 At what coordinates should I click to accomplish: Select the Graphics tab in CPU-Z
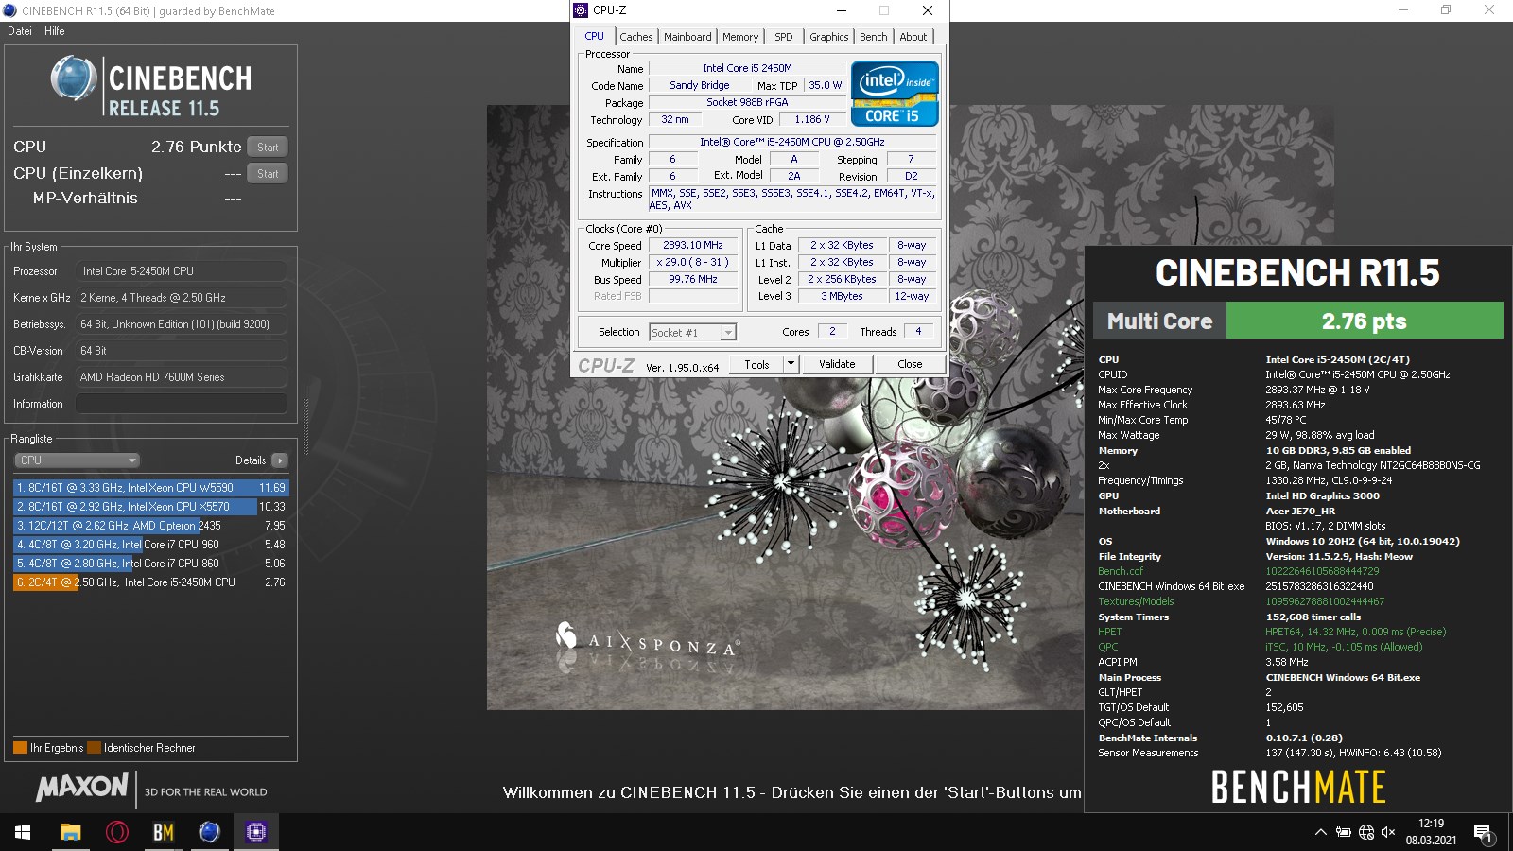pos(828,37)
